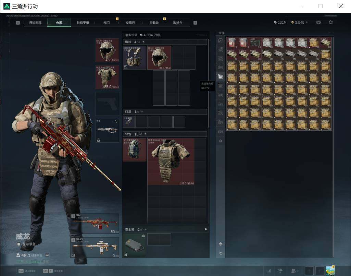Image resolution: width=351 pixels, height=276 pixels.
Task: Click the swap arrows icon on safe box slot
Action: pyautogui.click(x=143, y=236)
